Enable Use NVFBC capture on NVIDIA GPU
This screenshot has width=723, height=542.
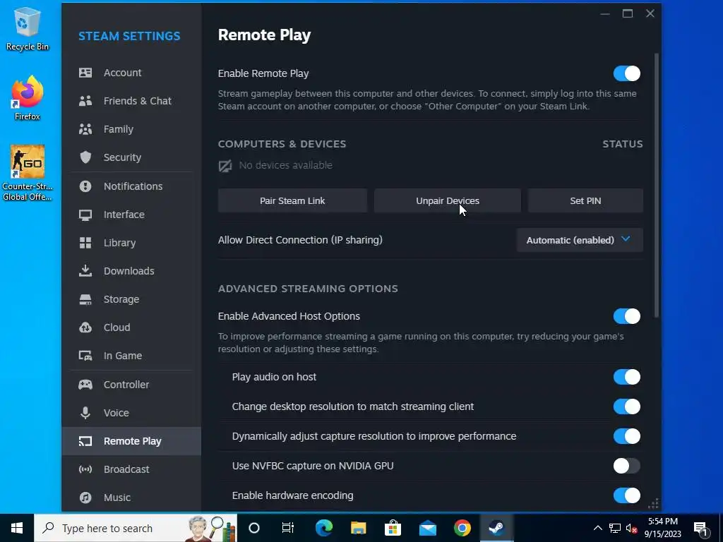(627, 466)
